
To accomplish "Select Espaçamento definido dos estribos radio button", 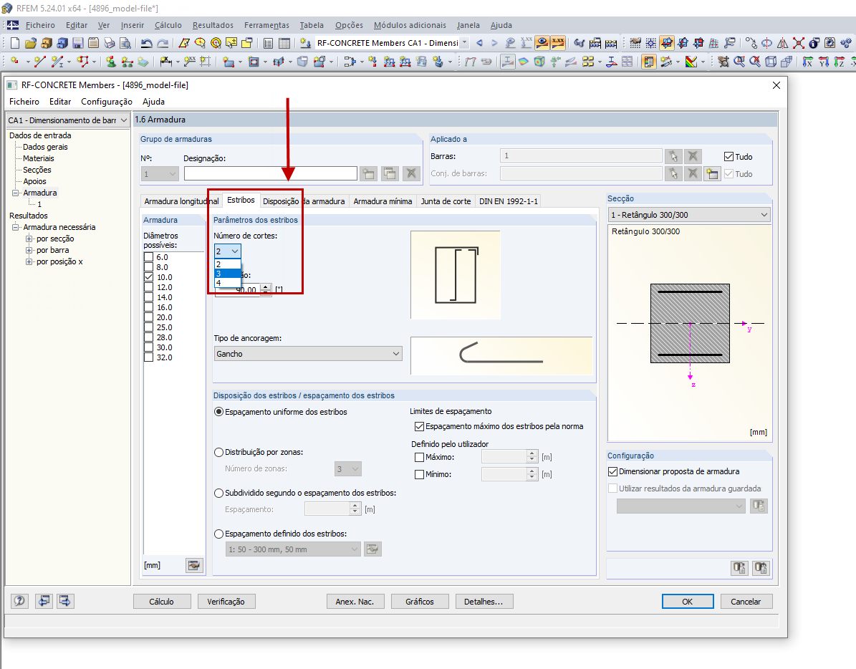I will 219,534.
